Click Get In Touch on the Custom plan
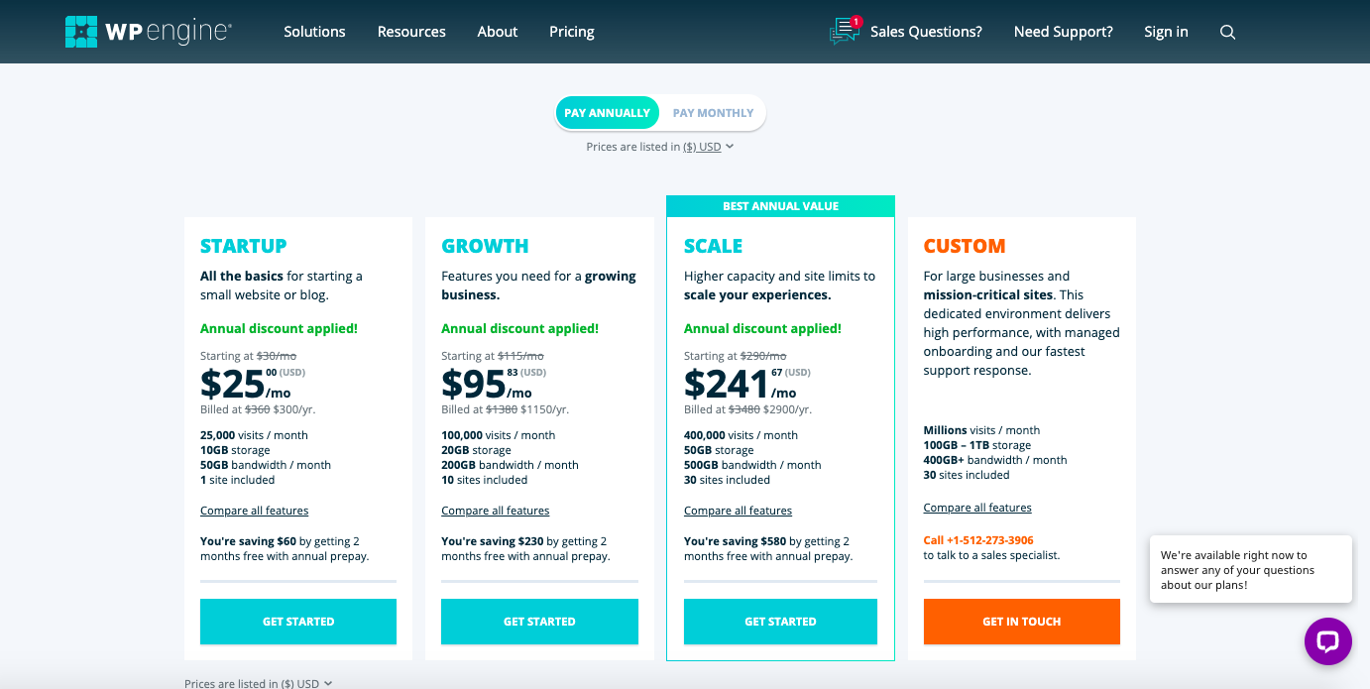The image size is (1370, 689). pos(1021,621)
